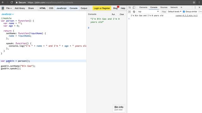Show more DevTools tabs chevron
Image resolution: width=202 pixels, height=113 pixels.
[x=181, y=8]
